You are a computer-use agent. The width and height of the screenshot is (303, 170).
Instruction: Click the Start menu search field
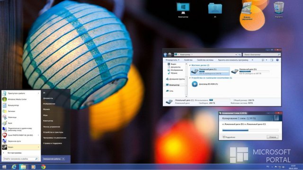(x=20, y=159)
